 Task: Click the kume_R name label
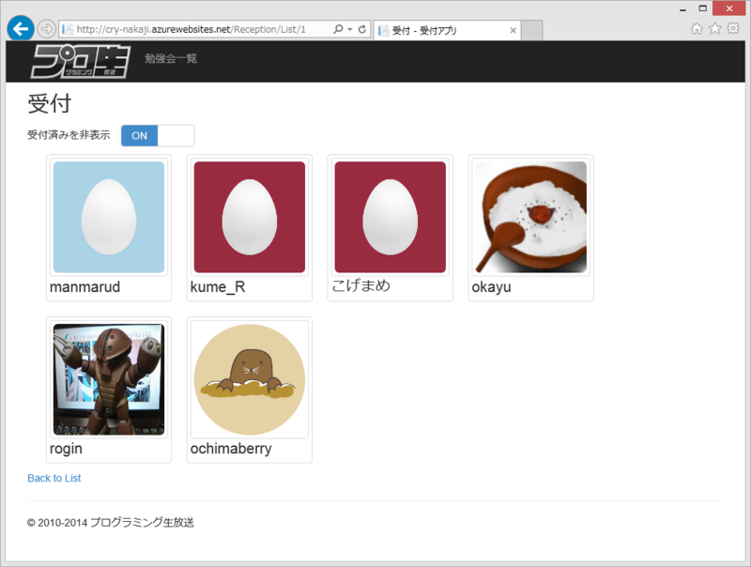click(x=218, y=287)
